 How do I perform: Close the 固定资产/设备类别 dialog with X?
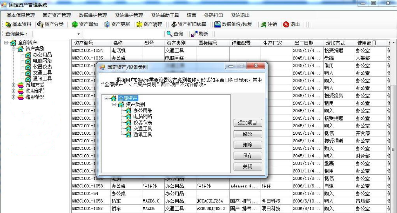pyautogui.click(x=256, y=66)
